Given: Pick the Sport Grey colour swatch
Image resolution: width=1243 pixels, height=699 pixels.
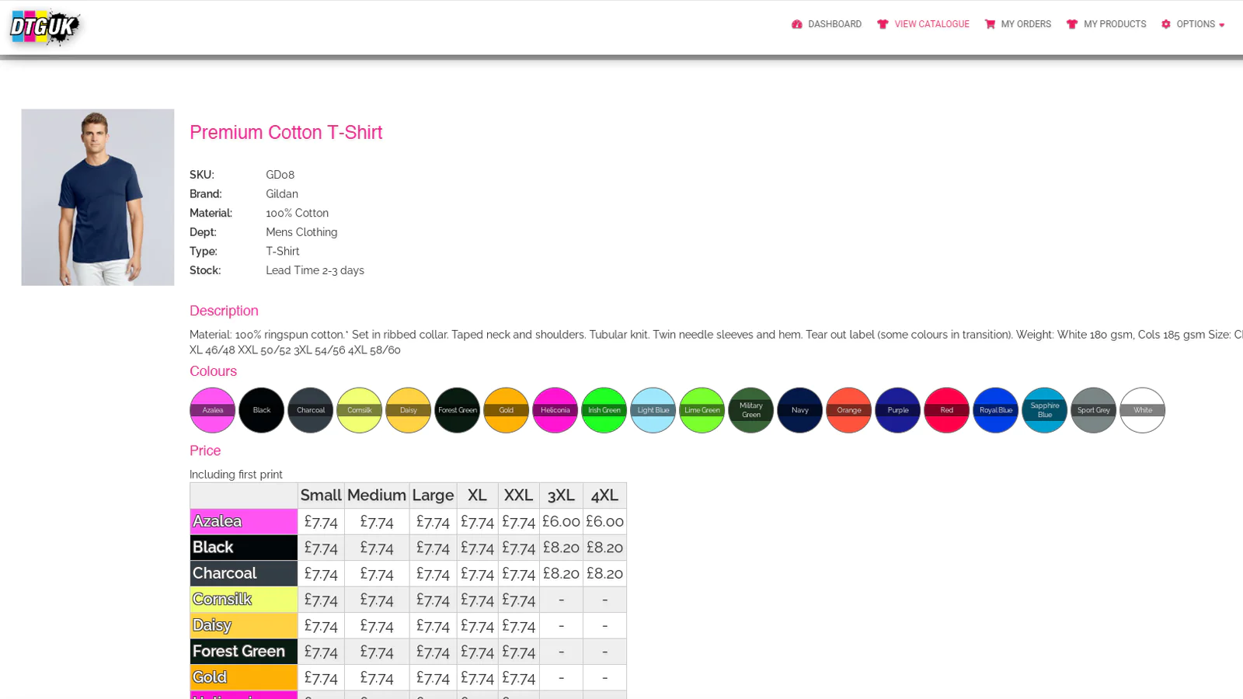Looking at the screenshot, I should [1094, 410].
